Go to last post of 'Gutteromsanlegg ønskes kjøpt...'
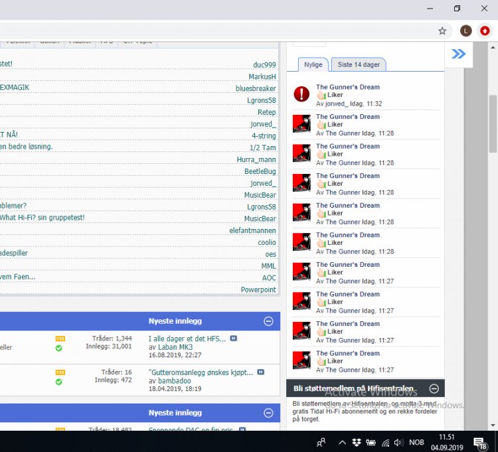 coord(260,372)
